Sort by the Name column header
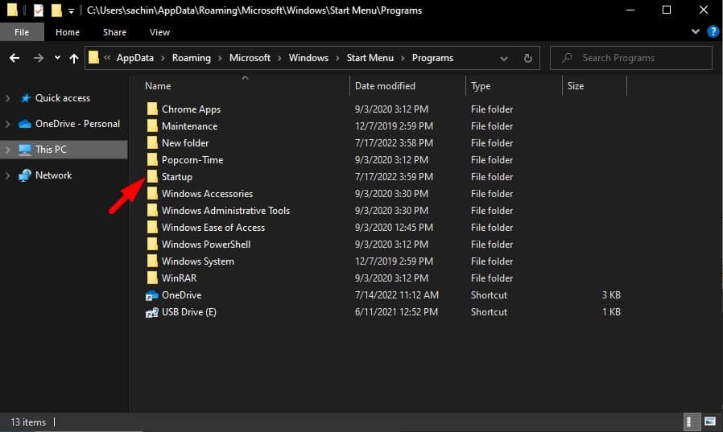Viewport: 723px width, 432px height. coord(158,86)
